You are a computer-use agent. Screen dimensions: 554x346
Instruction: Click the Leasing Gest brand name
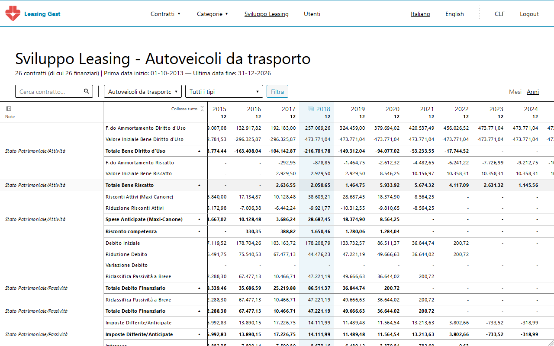42,14
